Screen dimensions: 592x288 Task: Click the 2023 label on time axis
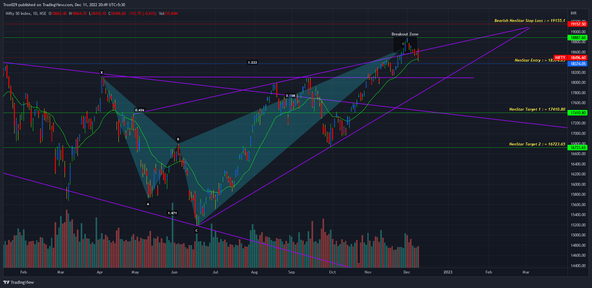click(x=448, y=272)
